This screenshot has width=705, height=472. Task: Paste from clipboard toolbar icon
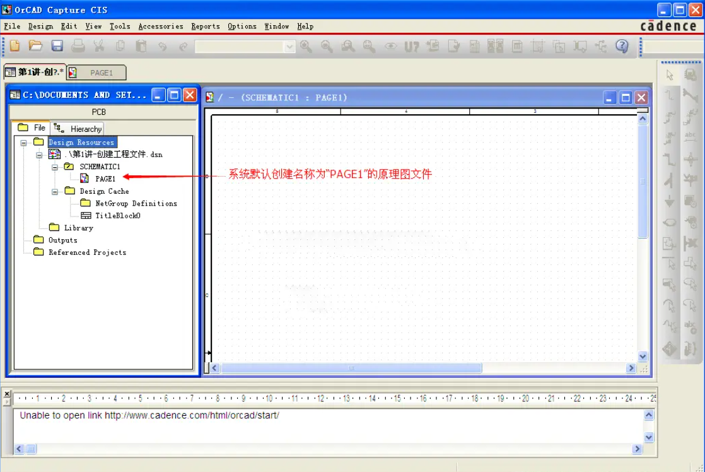pyautogui.click(x=141, y=46)
